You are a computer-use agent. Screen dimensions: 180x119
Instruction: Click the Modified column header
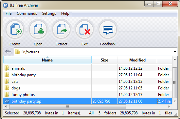tap(137, 60)
